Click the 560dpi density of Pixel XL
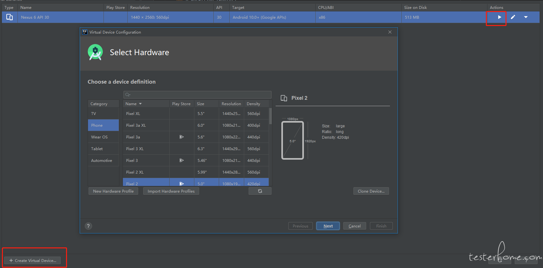The image size is (543, 268). tap(254, 113)
